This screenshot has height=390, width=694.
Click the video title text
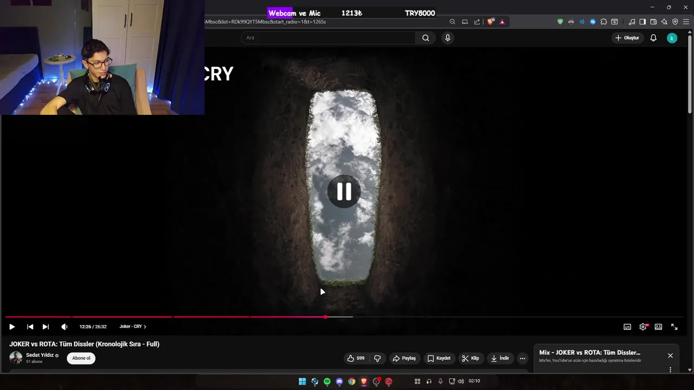(84, 344)
